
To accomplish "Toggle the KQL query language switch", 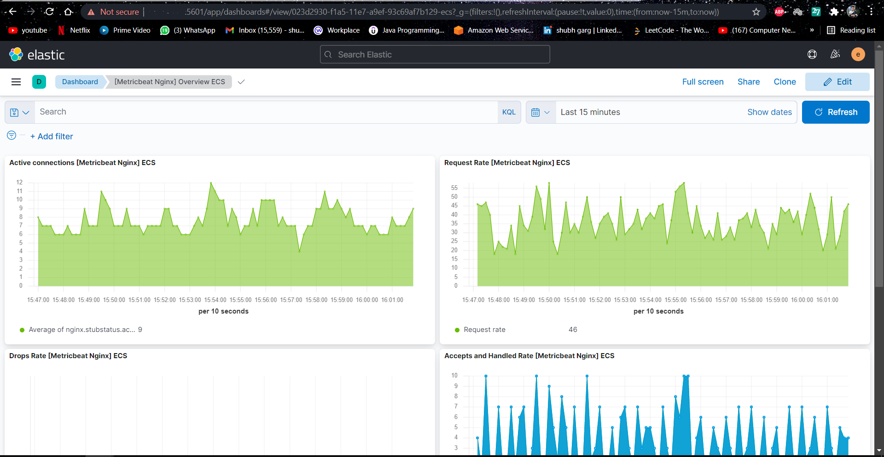I will [x=509, y=112].
